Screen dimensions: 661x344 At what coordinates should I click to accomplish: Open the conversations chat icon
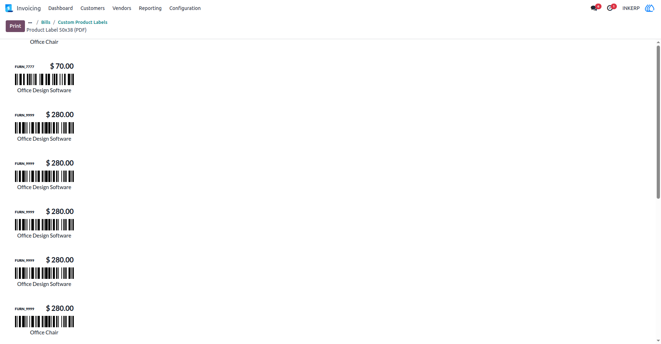pyautogui.click(x=594, y=8)
